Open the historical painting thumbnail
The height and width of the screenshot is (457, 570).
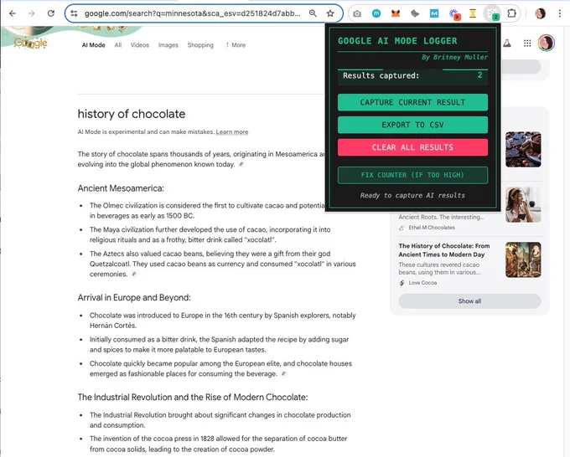tap(523, 260)
